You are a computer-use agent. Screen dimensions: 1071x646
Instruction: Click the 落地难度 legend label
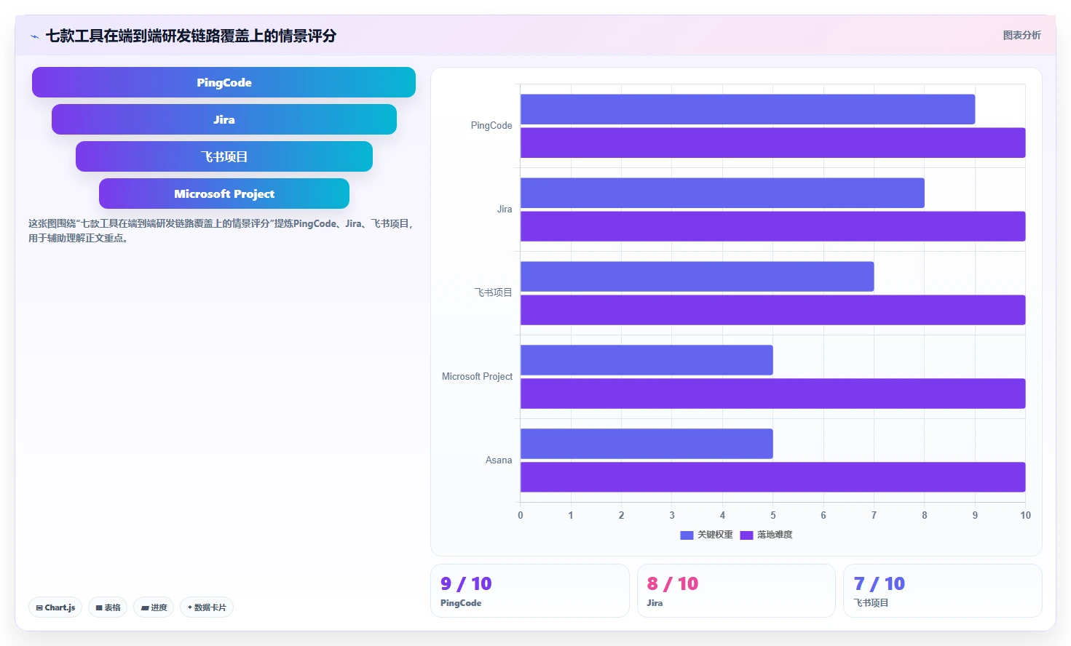pyautogui.click(x=775, y=535)
